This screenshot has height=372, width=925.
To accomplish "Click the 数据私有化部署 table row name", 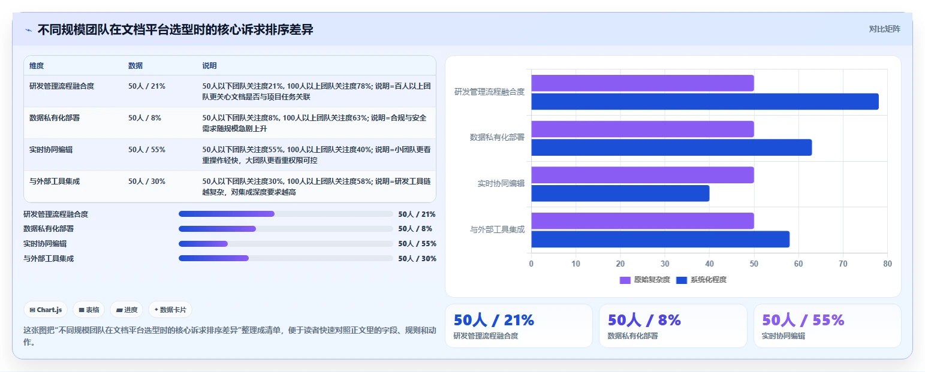I will click(x=55, y=117).
